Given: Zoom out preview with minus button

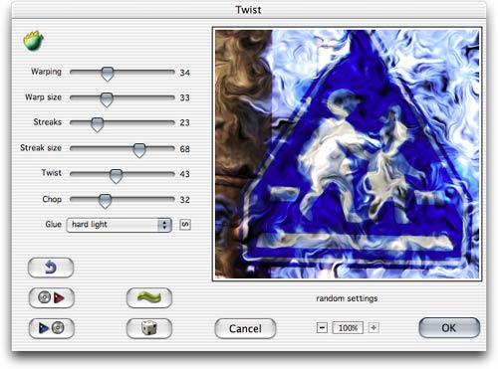Looking at the screenshot, I should [x=322, y=328].
